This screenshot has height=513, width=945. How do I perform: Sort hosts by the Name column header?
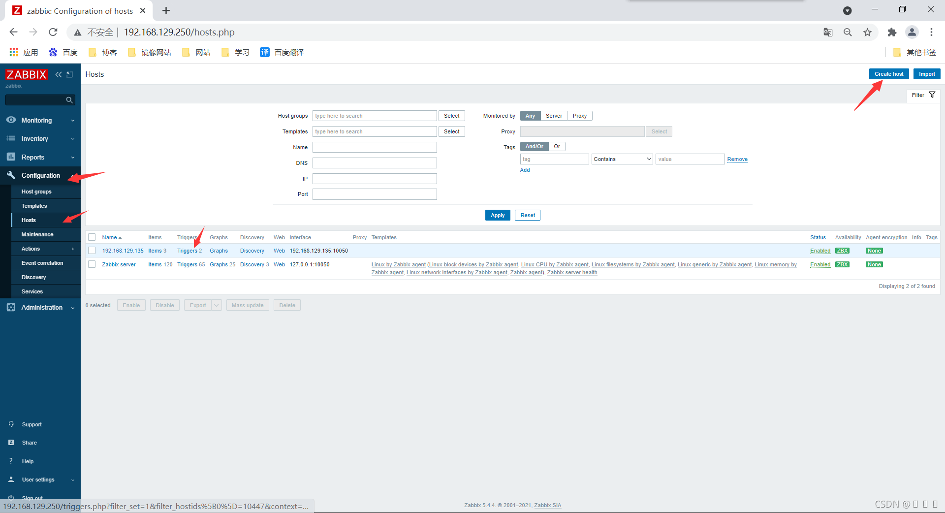coord(112,237)
